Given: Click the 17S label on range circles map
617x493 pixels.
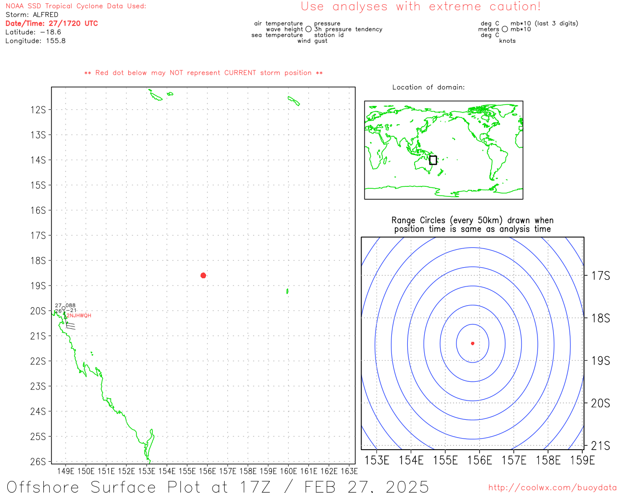Looking at the screenshot, I should click(601, 276).
